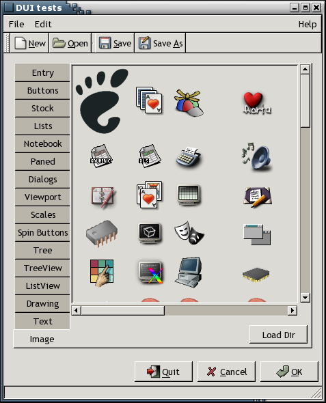
Task: Switch to the TreeView tab
Action: (x=42, y=268)
